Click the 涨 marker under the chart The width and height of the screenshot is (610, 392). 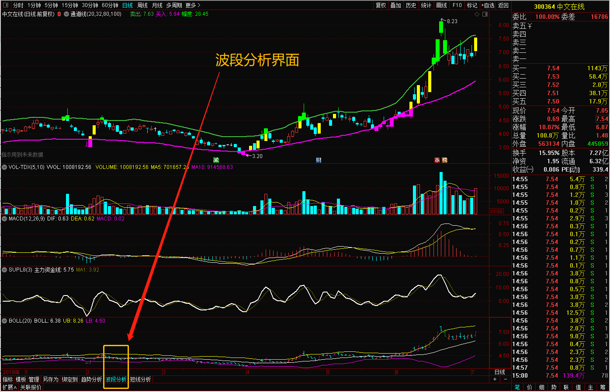click(437, 160)
